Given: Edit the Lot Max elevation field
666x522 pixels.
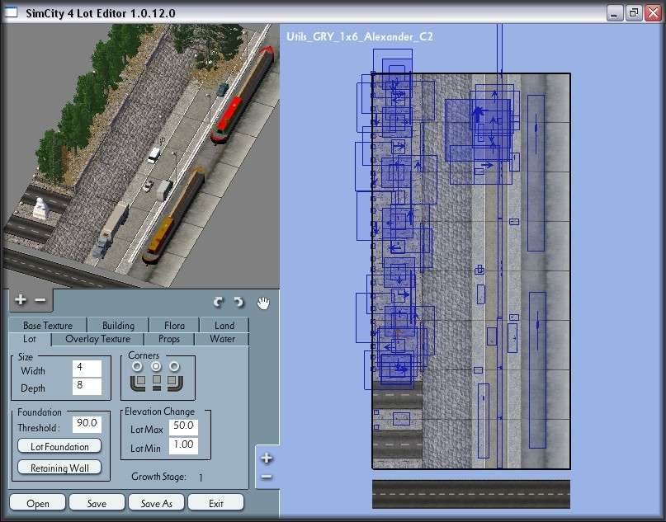Looking at the screenshot, I should pos(183,426).
